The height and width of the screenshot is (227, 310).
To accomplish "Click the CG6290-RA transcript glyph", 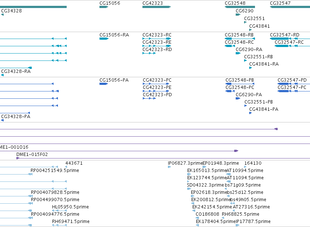I will (238, 53).
